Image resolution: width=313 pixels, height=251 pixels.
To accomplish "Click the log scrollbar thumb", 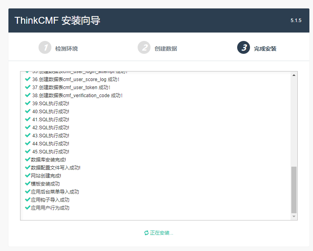I will [294, 190].
